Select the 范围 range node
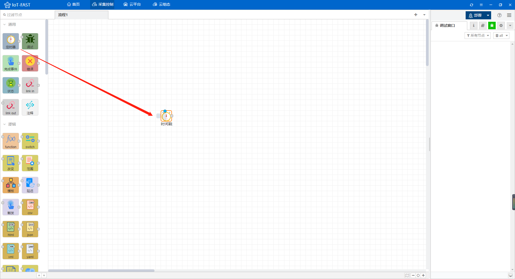Screen dimensions: 515x279 [30, 163]
